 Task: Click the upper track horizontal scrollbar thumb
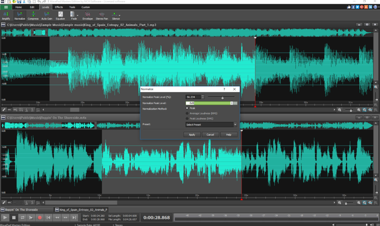pyautogui.click(x=75, y=110)
